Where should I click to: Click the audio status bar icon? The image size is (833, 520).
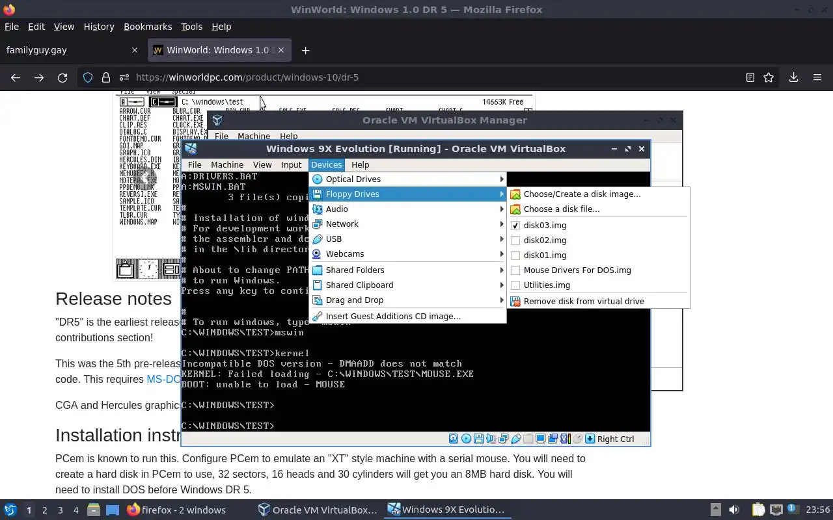click(491, 439)
